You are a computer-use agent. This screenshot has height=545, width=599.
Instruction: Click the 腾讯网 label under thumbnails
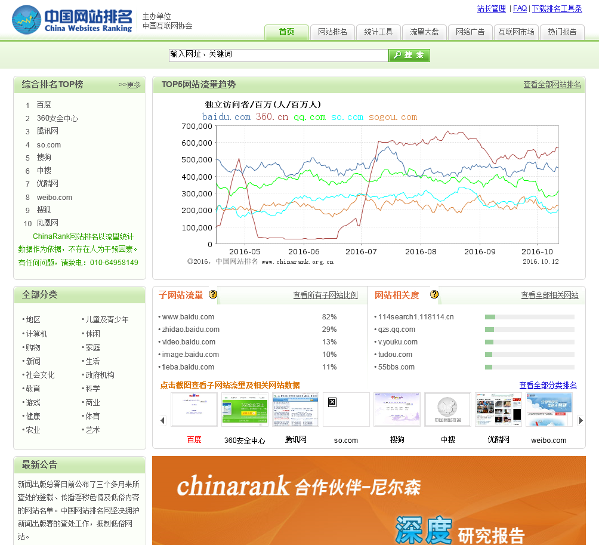click(296, 439)
